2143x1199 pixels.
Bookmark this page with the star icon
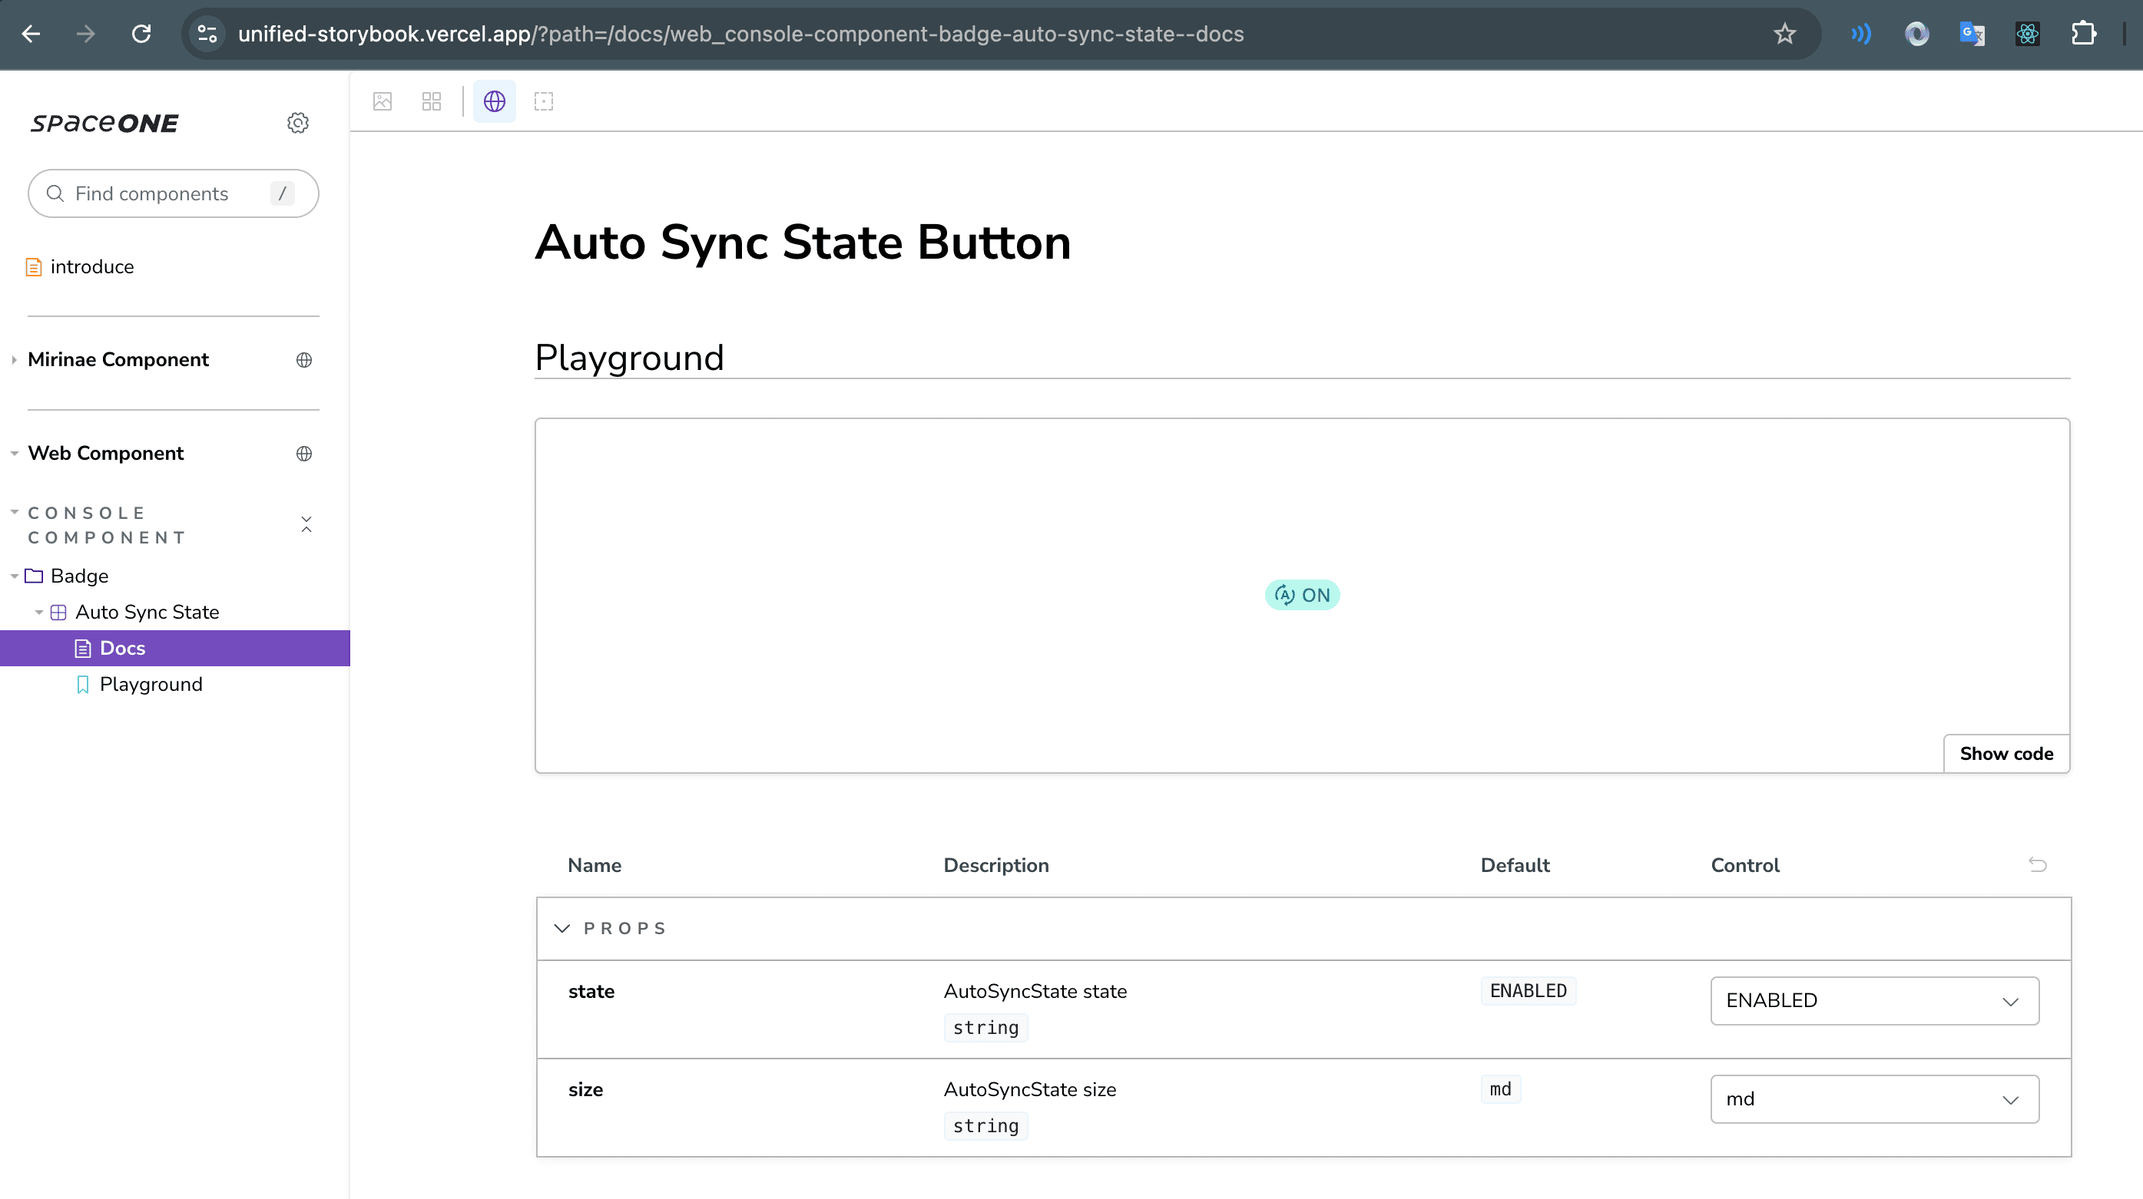pos(1784,34)
